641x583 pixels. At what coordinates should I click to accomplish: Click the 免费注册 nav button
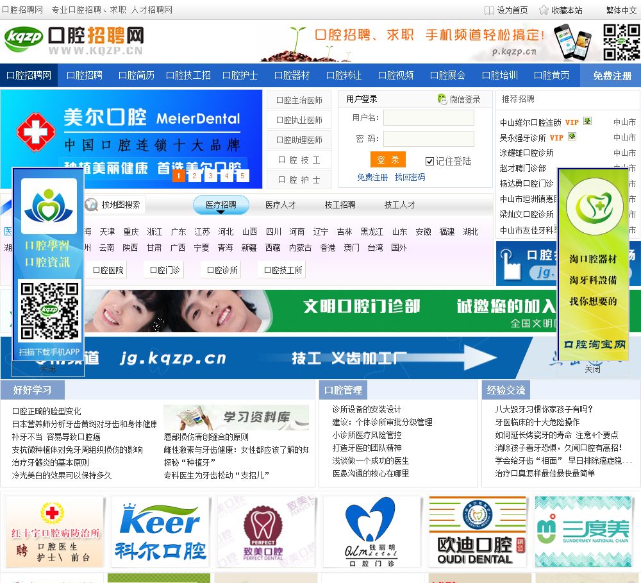point(612,75)
